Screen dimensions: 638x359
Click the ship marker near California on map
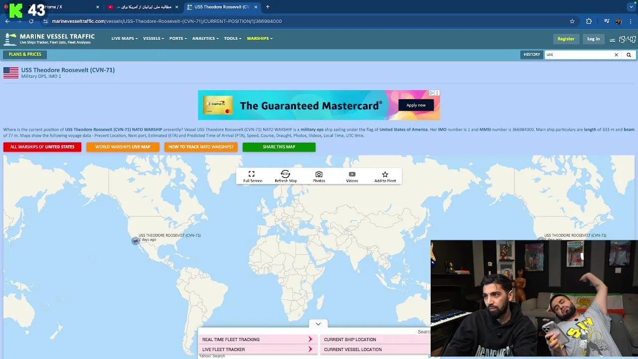135,241
